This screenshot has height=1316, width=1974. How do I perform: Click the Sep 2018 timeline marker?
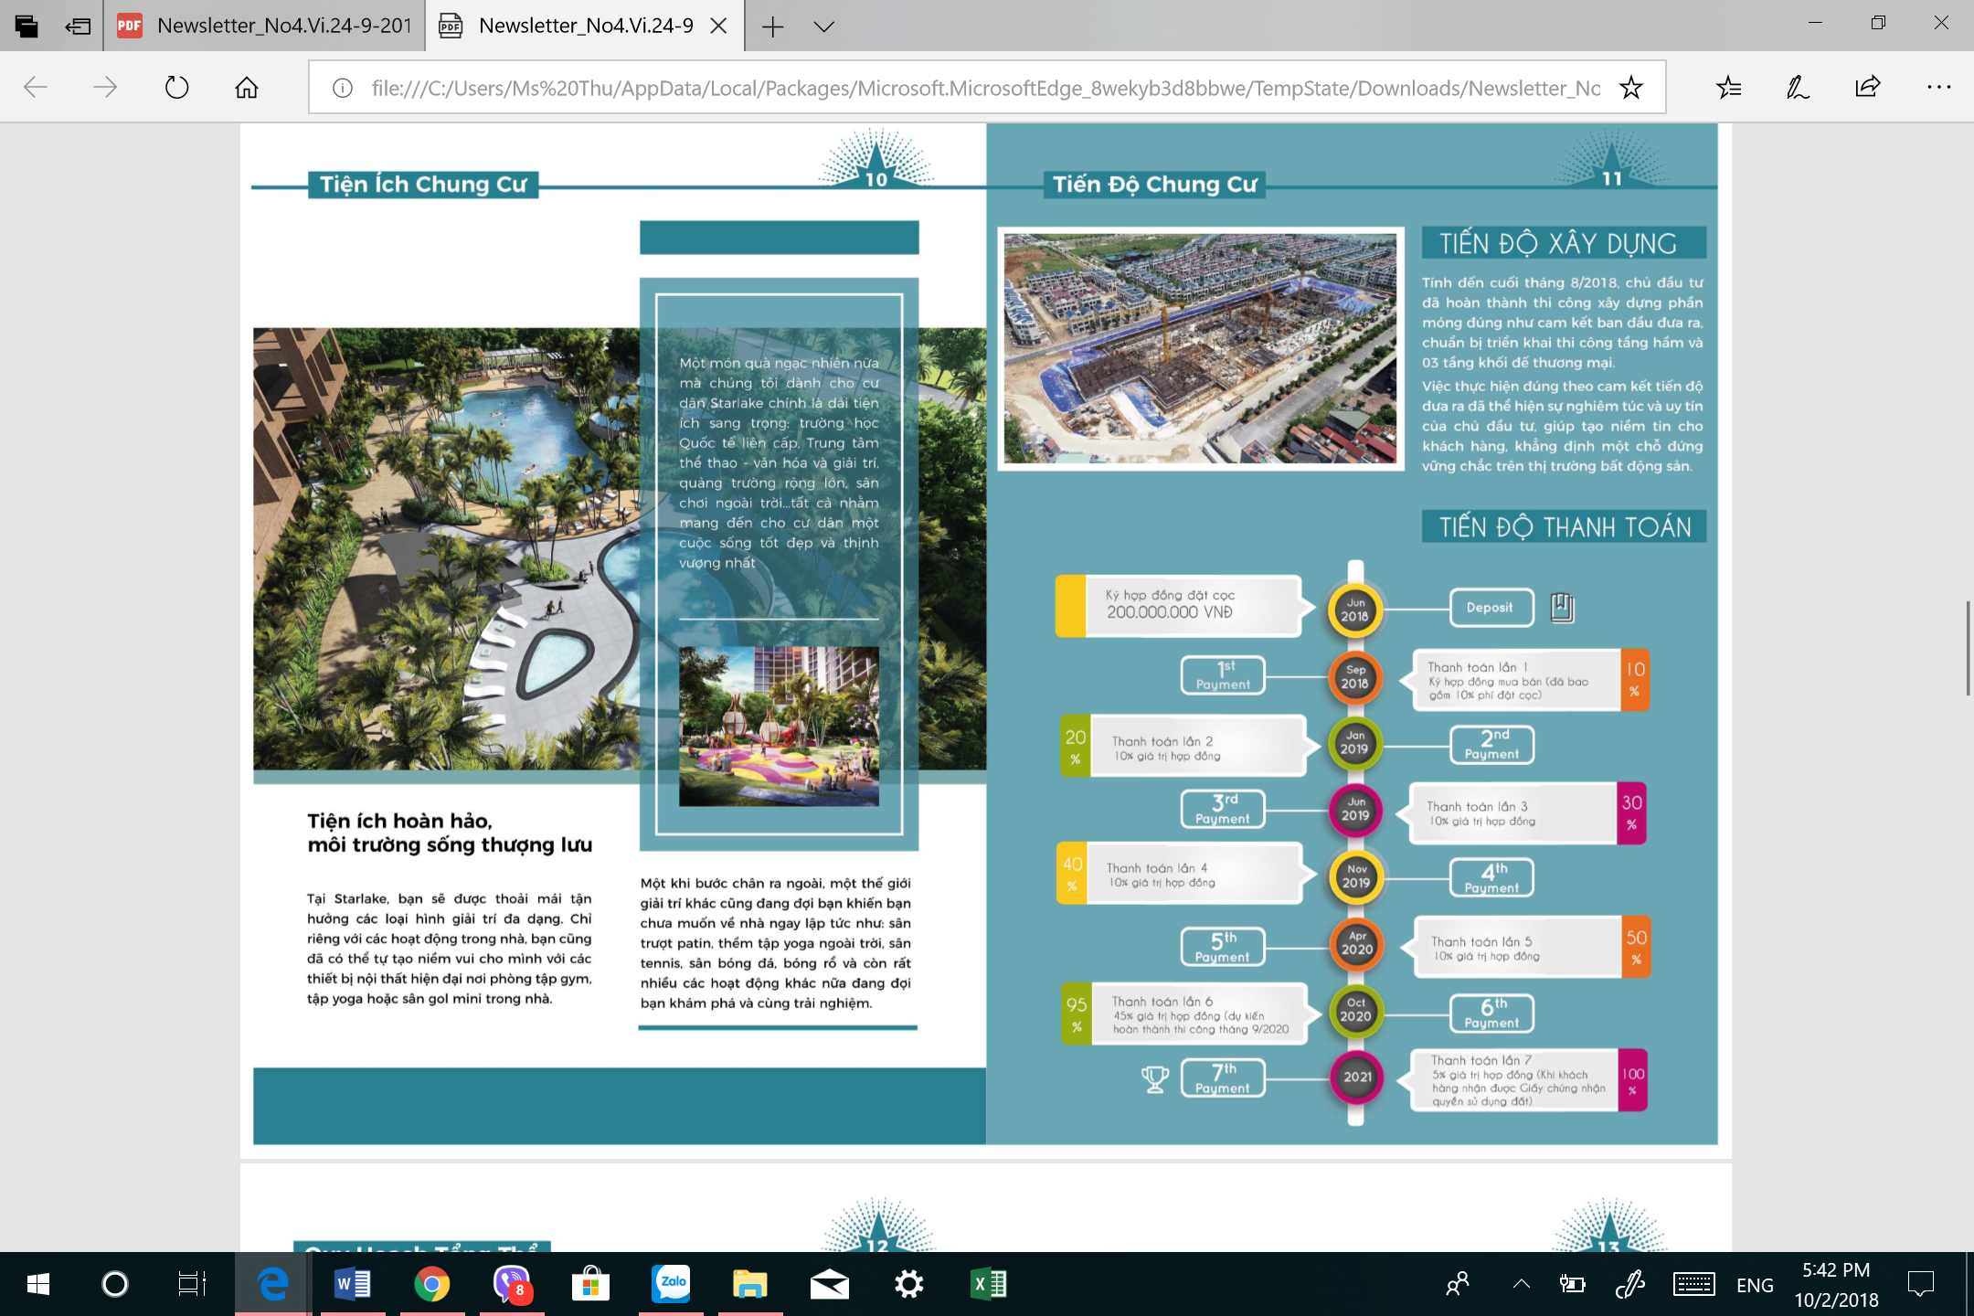tap(1355, 677)
